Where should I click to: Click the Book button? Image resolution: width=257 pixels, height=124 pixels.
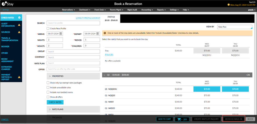250,119
